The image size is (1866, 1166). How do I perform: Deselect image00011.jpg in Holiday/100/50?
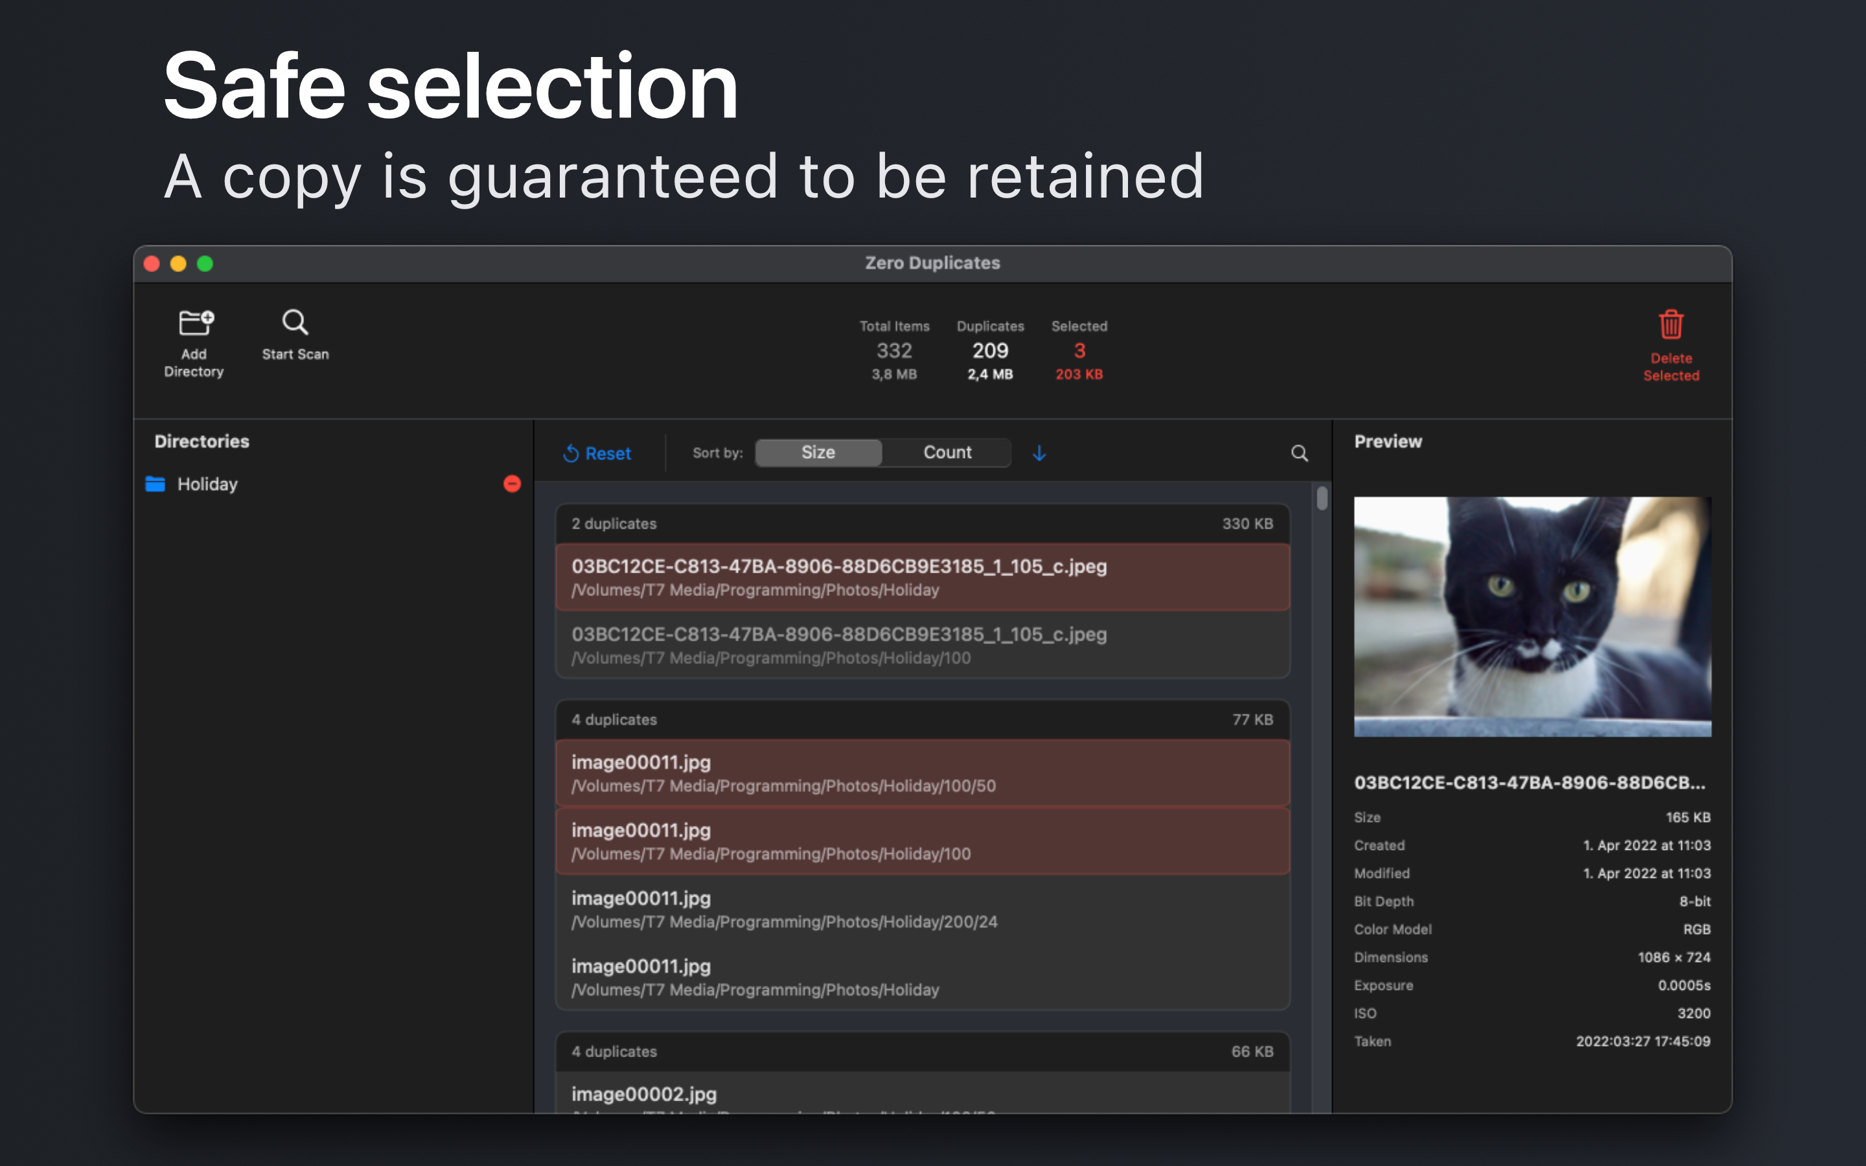tap(922, 773)
